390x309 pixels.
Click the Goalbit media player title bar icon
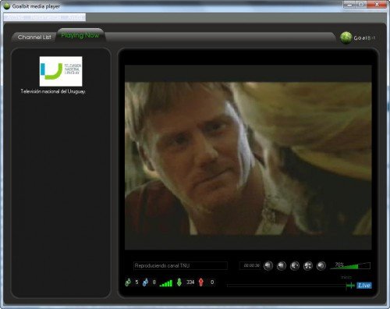[7, 6]
